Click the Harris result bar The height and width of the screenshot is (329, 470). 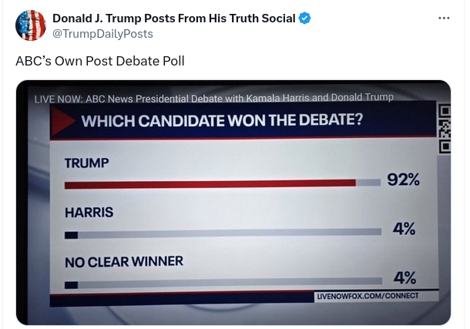[223, 233]
